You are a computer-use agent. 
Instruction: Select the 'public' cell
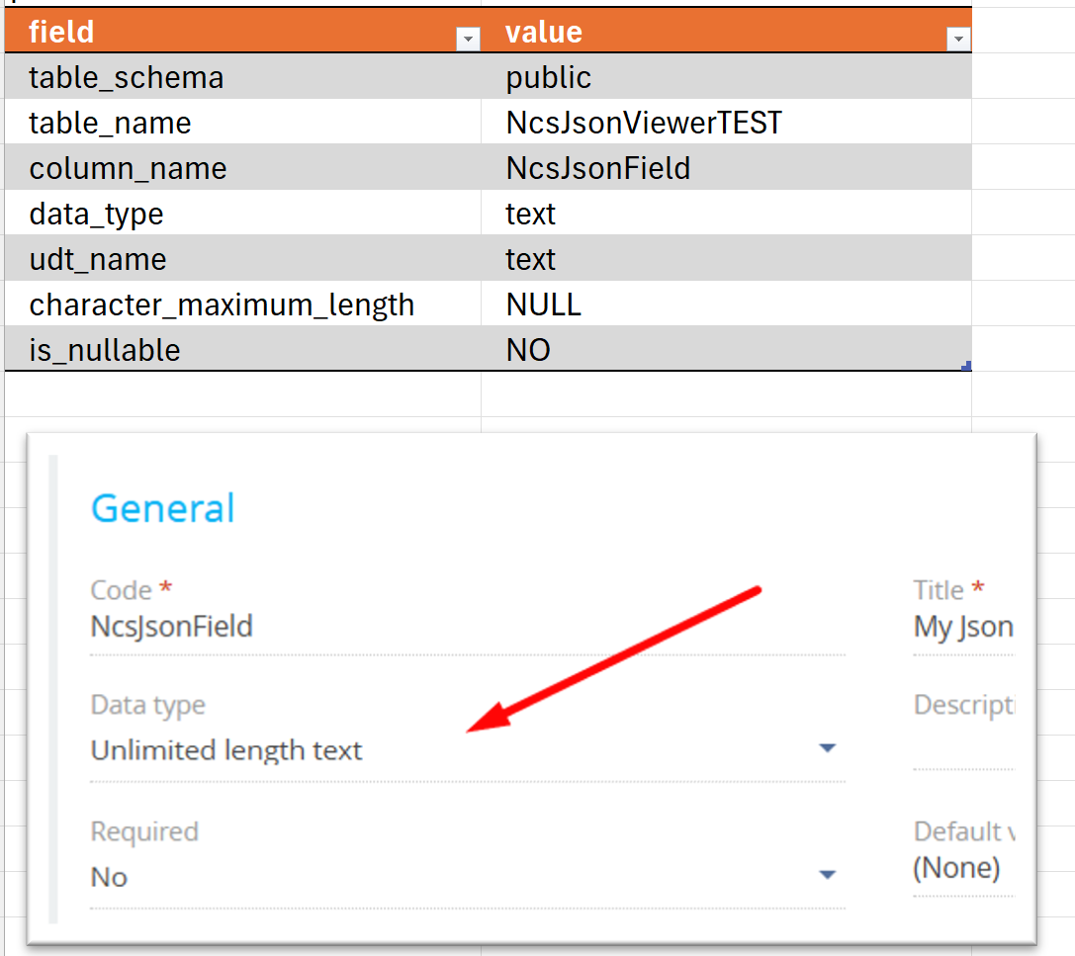(x=726, y=77)
